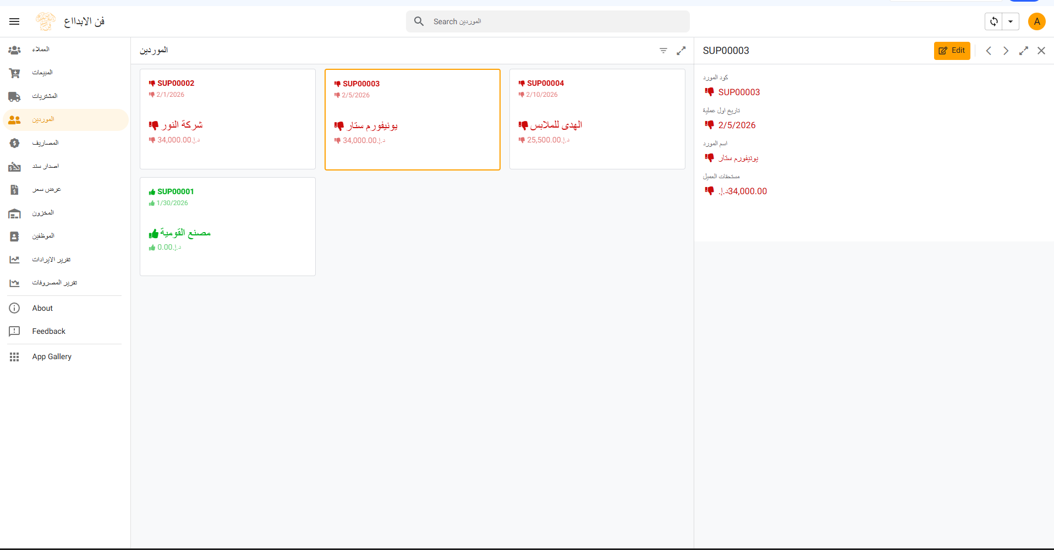Open المبيعات sales cart menu item
Image resolution: width=1054 pixels, height=550 pixels.
coord(15,73)
